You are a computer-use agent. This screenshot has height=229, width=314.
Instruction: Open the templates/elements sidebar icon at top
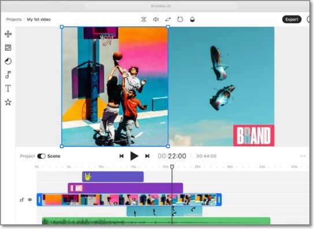point(8,34)
